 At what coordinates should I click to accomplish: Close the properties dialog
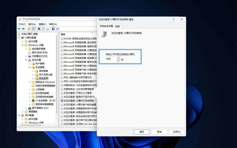[x=182, y=19]
